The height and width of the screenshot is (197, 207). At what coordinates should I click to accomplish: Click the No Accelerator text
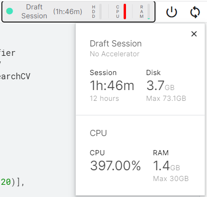point(115,54)
